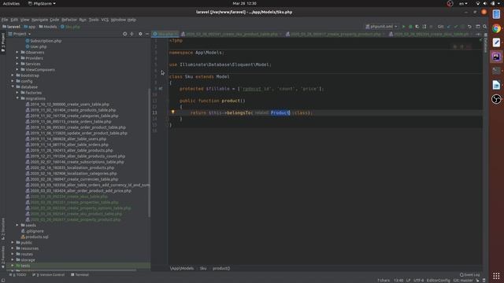
Task: Click the UTF-8 encoding in the status bar
Action: pyautogui.click(x=418, y=281)
